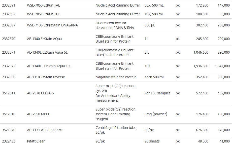Click AE-1310 EzStain reverse product
233x145 pixels.
click(x=46, y=77)
